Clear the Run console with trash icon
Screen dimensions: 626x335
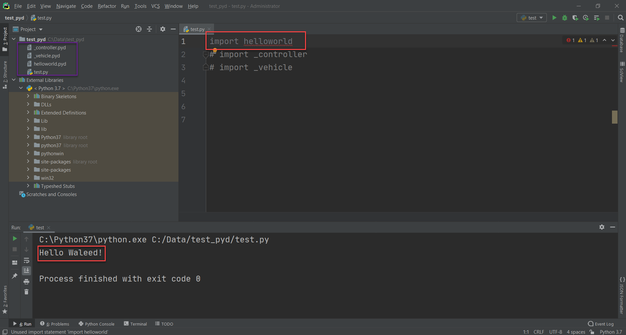point(26,292)
